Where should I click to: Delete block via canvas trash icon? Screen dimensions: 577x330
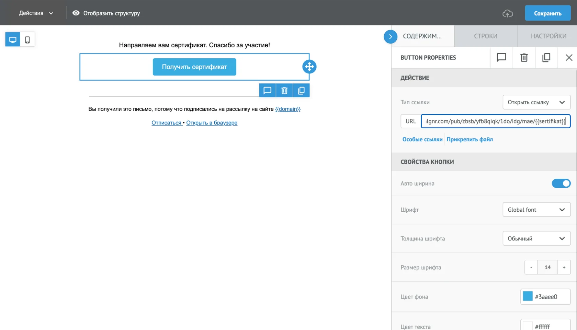pos(284,91)
